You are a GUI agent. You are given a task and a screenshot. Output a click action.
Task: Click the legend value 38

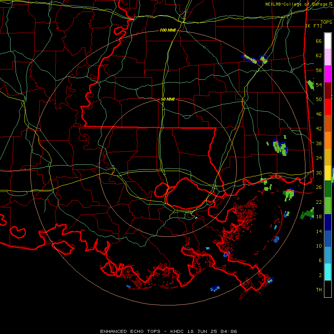click(x=319, y=144)
